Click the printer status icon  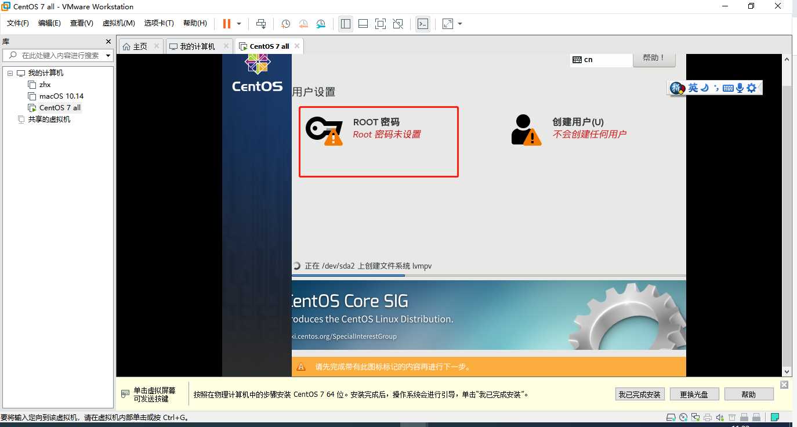pos(708,417)
